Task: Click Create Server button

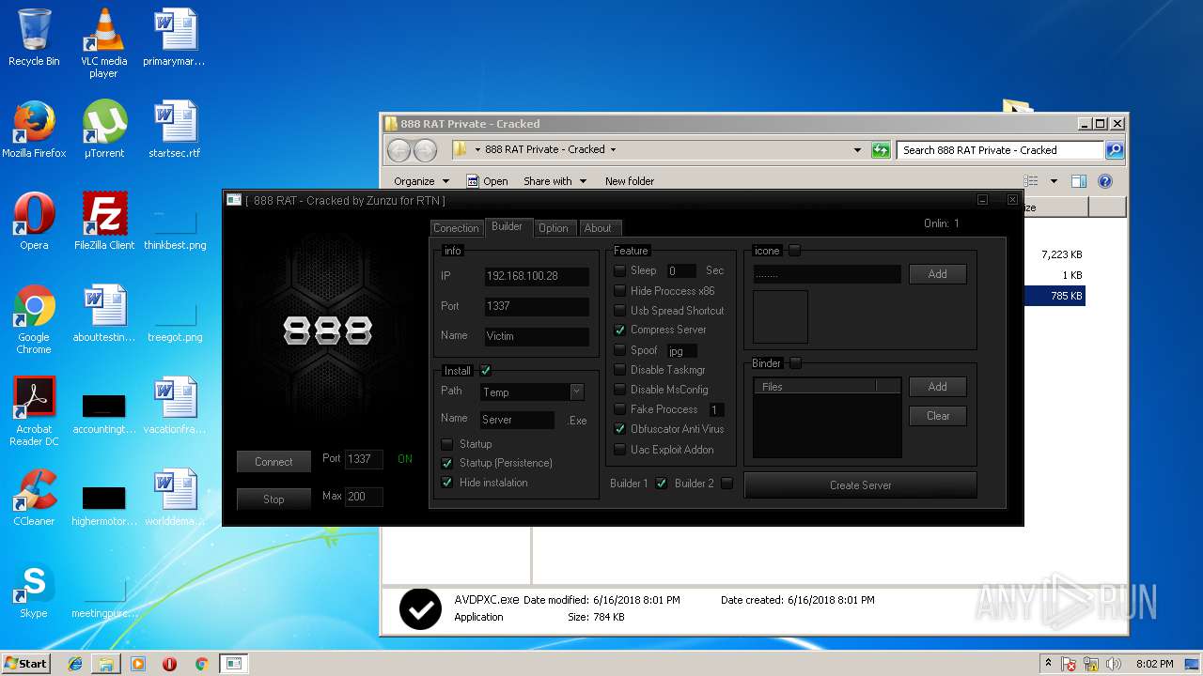Action: [860, 485]
